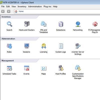Viewport: 100px width, 100px height.
Task: Open Customization Specifications Manager icon
Action: (78, 68)
